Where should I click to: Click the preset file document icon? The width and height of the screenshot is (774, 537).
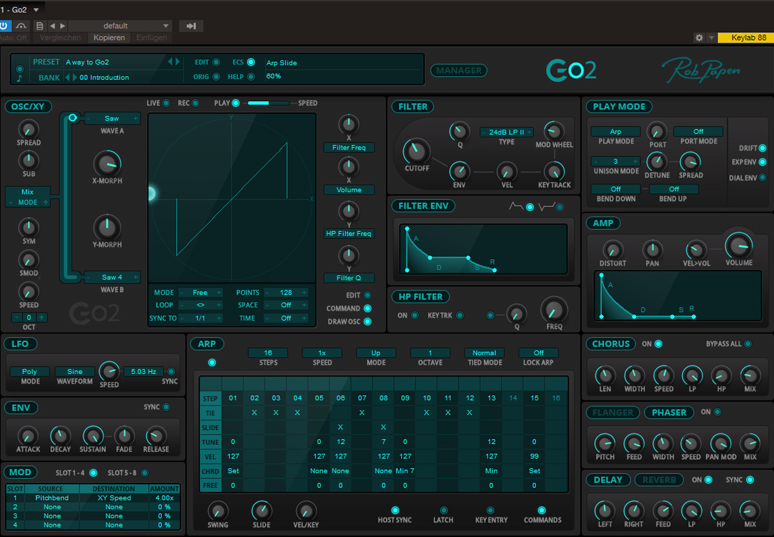[40, 26]
